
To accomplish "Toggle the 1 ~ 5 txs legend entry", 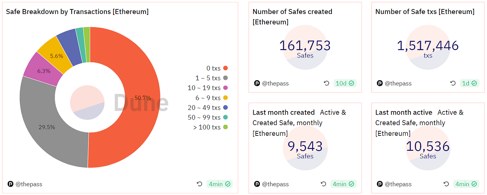I will 211,78.
